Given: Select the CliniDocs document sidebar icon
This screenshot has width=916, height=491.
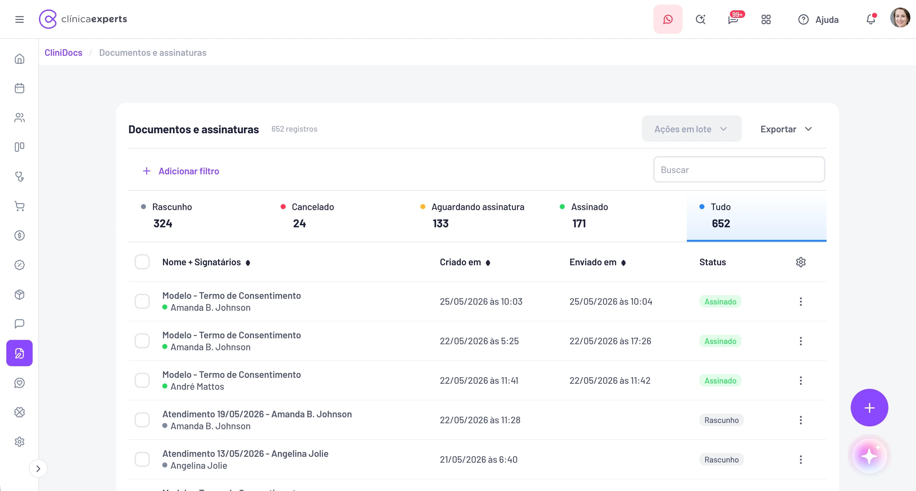Looking at the screenshot, I should (x=19, y=353).
